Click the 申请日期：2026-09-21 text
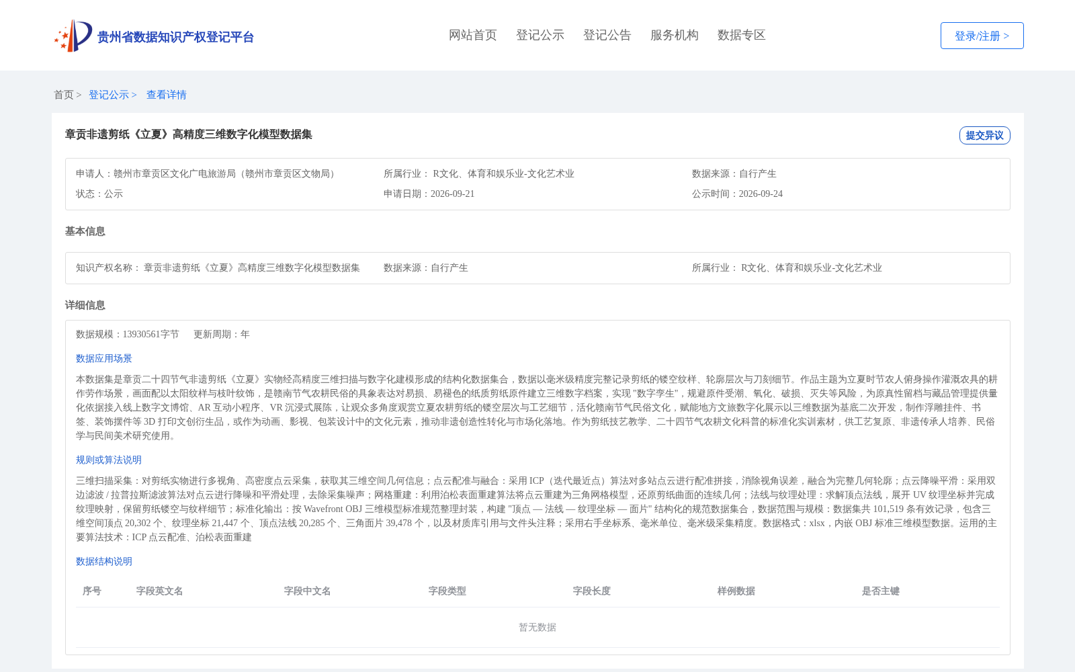This screenshot has height=672, width=1075. click(429, 194)
